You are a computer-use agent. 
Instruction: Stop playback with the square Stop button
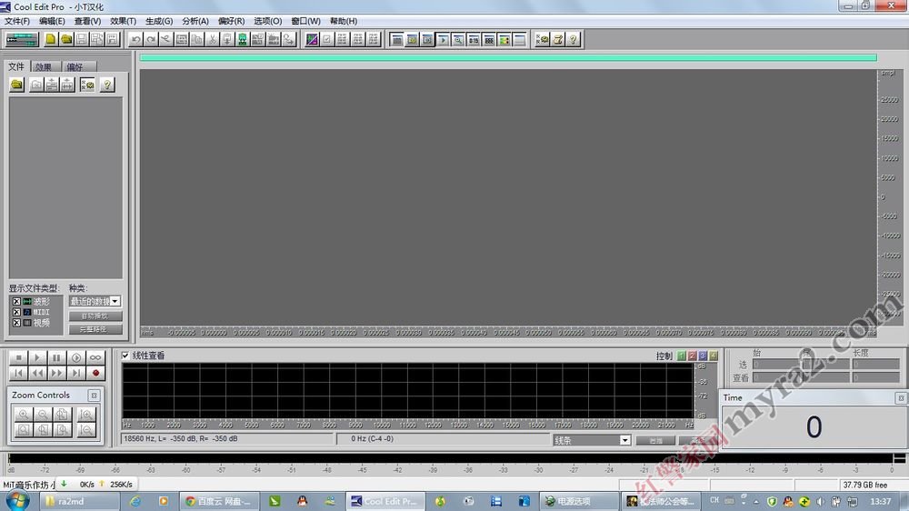click(x=18, y=358)
